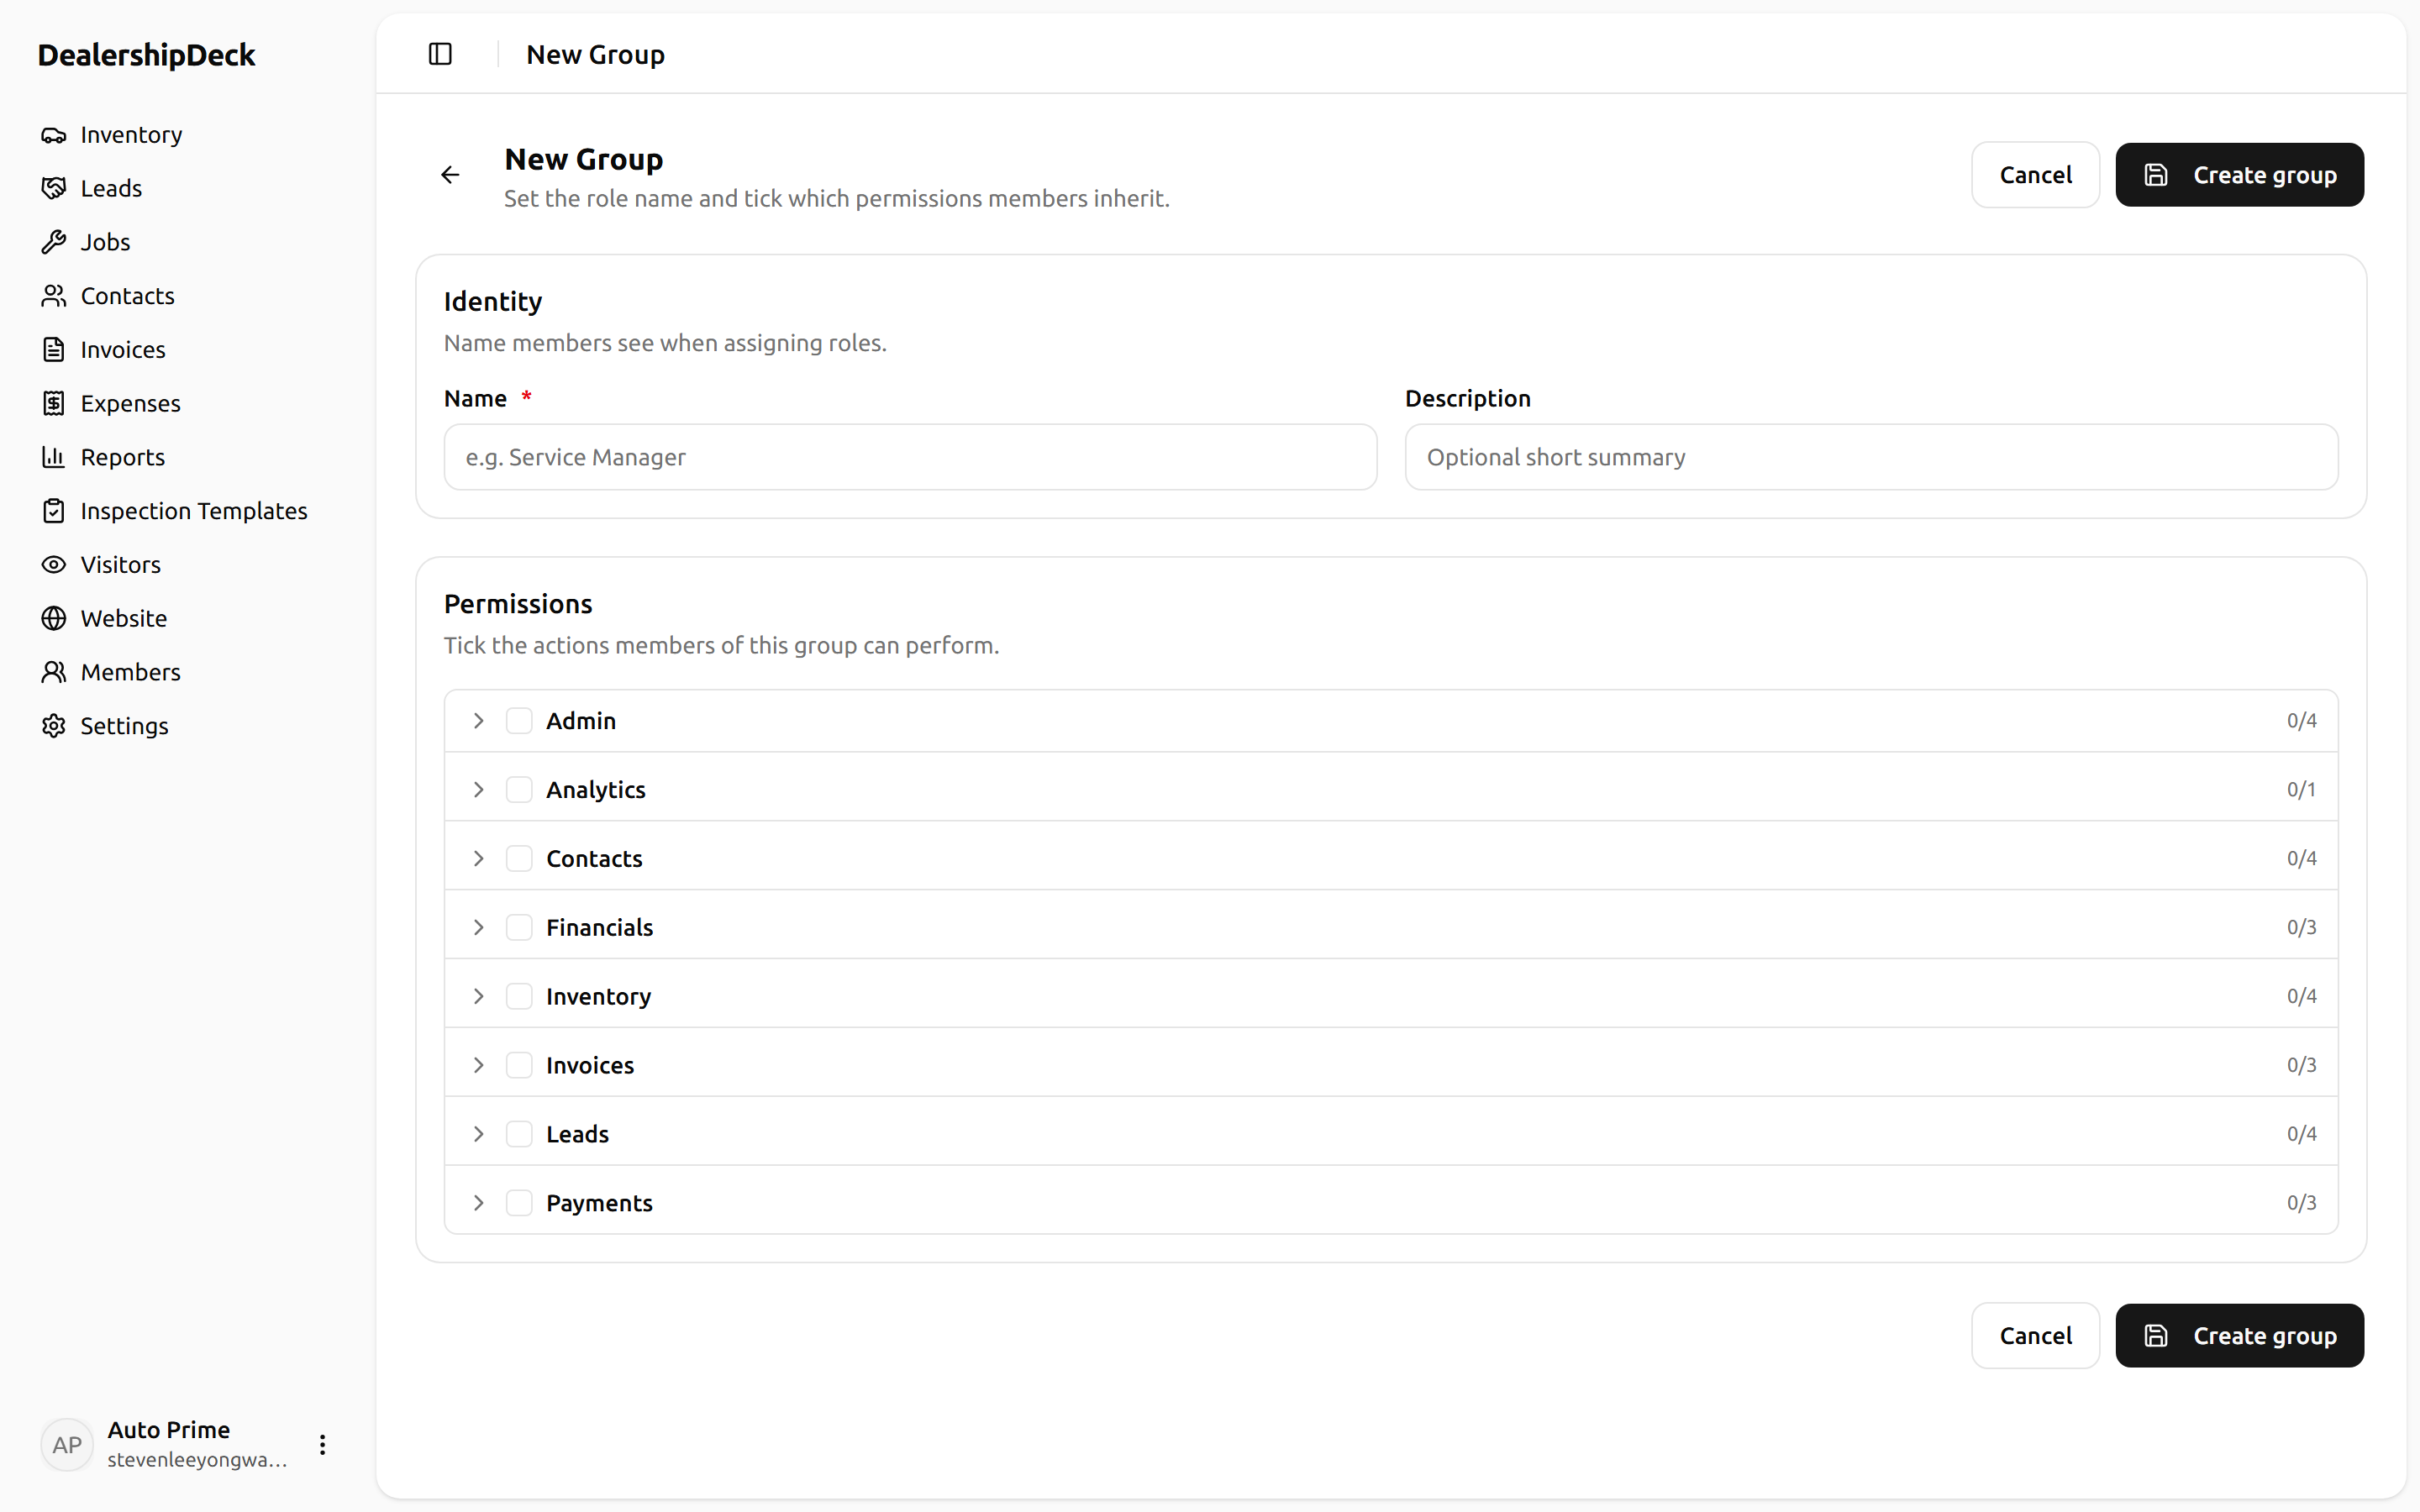Click the Leads permission group label
This screenshot has width=2420, height=1512.
coord(577,1134)
